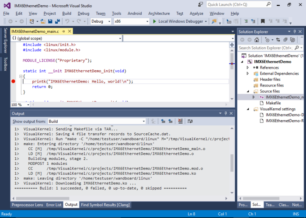This screenshot has width=306, height=218.
Task: Toggle auto-hide pin on Solution Explorer
Action: tap(295, 31)
